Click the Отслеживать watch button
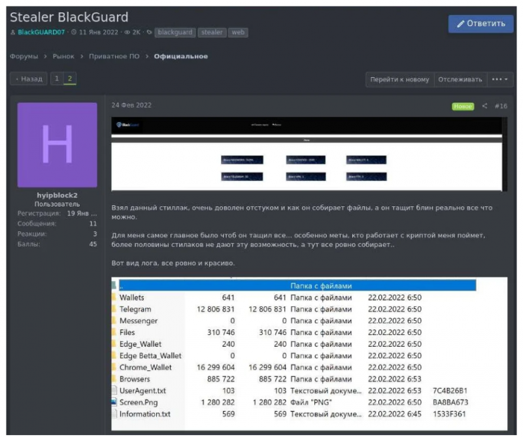 click(460, 79)
